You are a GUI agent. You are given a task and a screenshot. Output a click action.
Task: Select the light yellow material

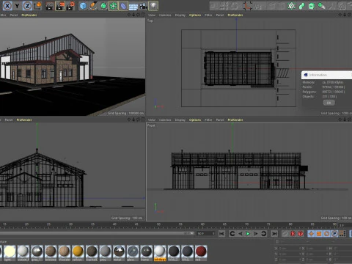(x=10, y=253)
